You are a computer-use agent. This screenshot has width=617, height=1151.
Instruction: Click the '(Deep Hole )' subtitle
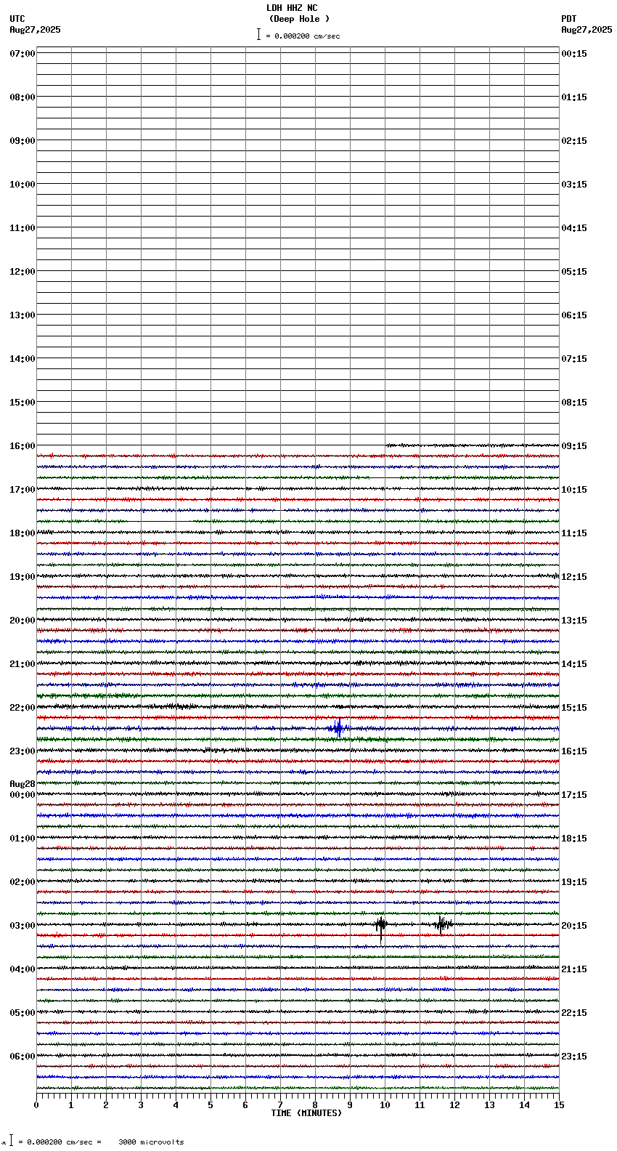point(299,19)
